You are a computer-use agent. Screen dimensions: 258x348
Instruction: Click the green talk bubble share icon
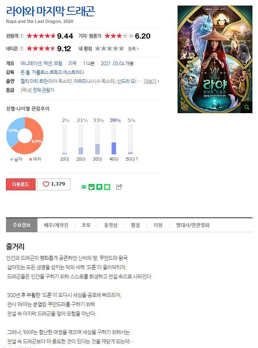[x=84, y=187]
